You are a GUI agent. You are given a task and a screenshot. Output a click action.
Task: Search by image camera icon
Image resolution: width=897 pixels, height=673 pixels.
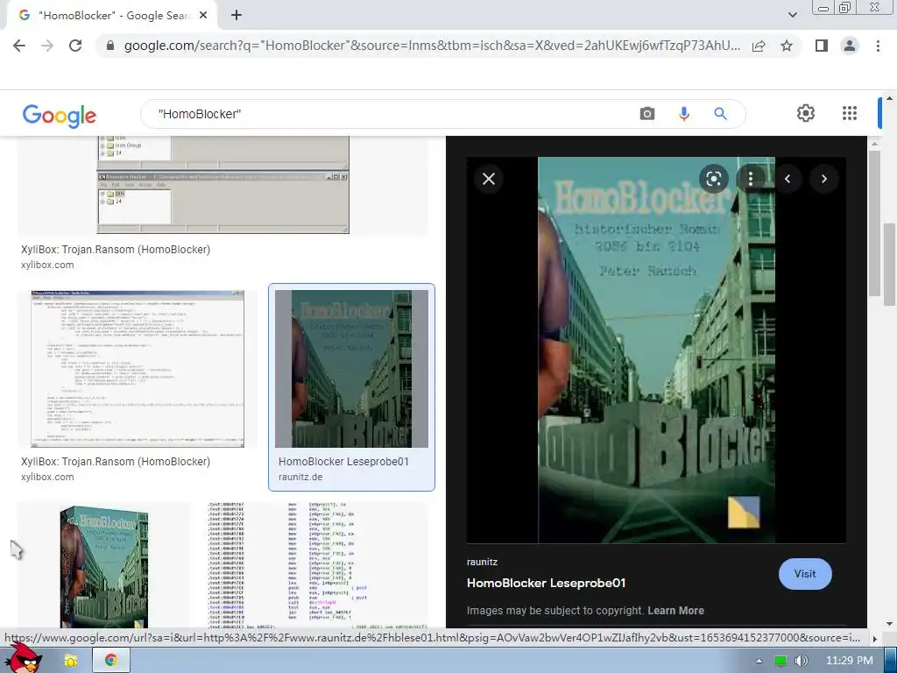[647, 114]
